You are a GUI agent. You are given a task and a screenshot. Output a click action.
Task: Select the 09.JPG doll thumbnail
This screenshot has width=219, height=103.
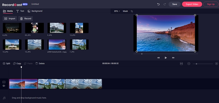(34, 28)
